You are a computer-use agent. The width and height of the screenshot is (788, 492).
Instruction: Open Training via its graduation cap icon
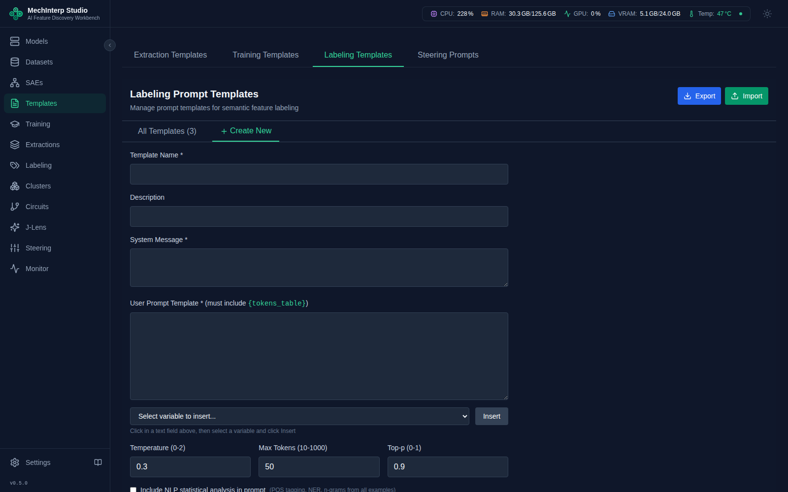pyautogui.click(x=15, y=124)
